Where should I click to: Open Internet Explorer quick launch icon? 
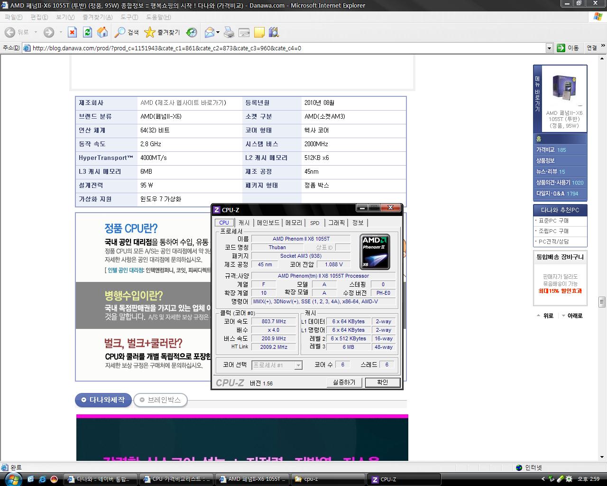[x=42, y=479]
